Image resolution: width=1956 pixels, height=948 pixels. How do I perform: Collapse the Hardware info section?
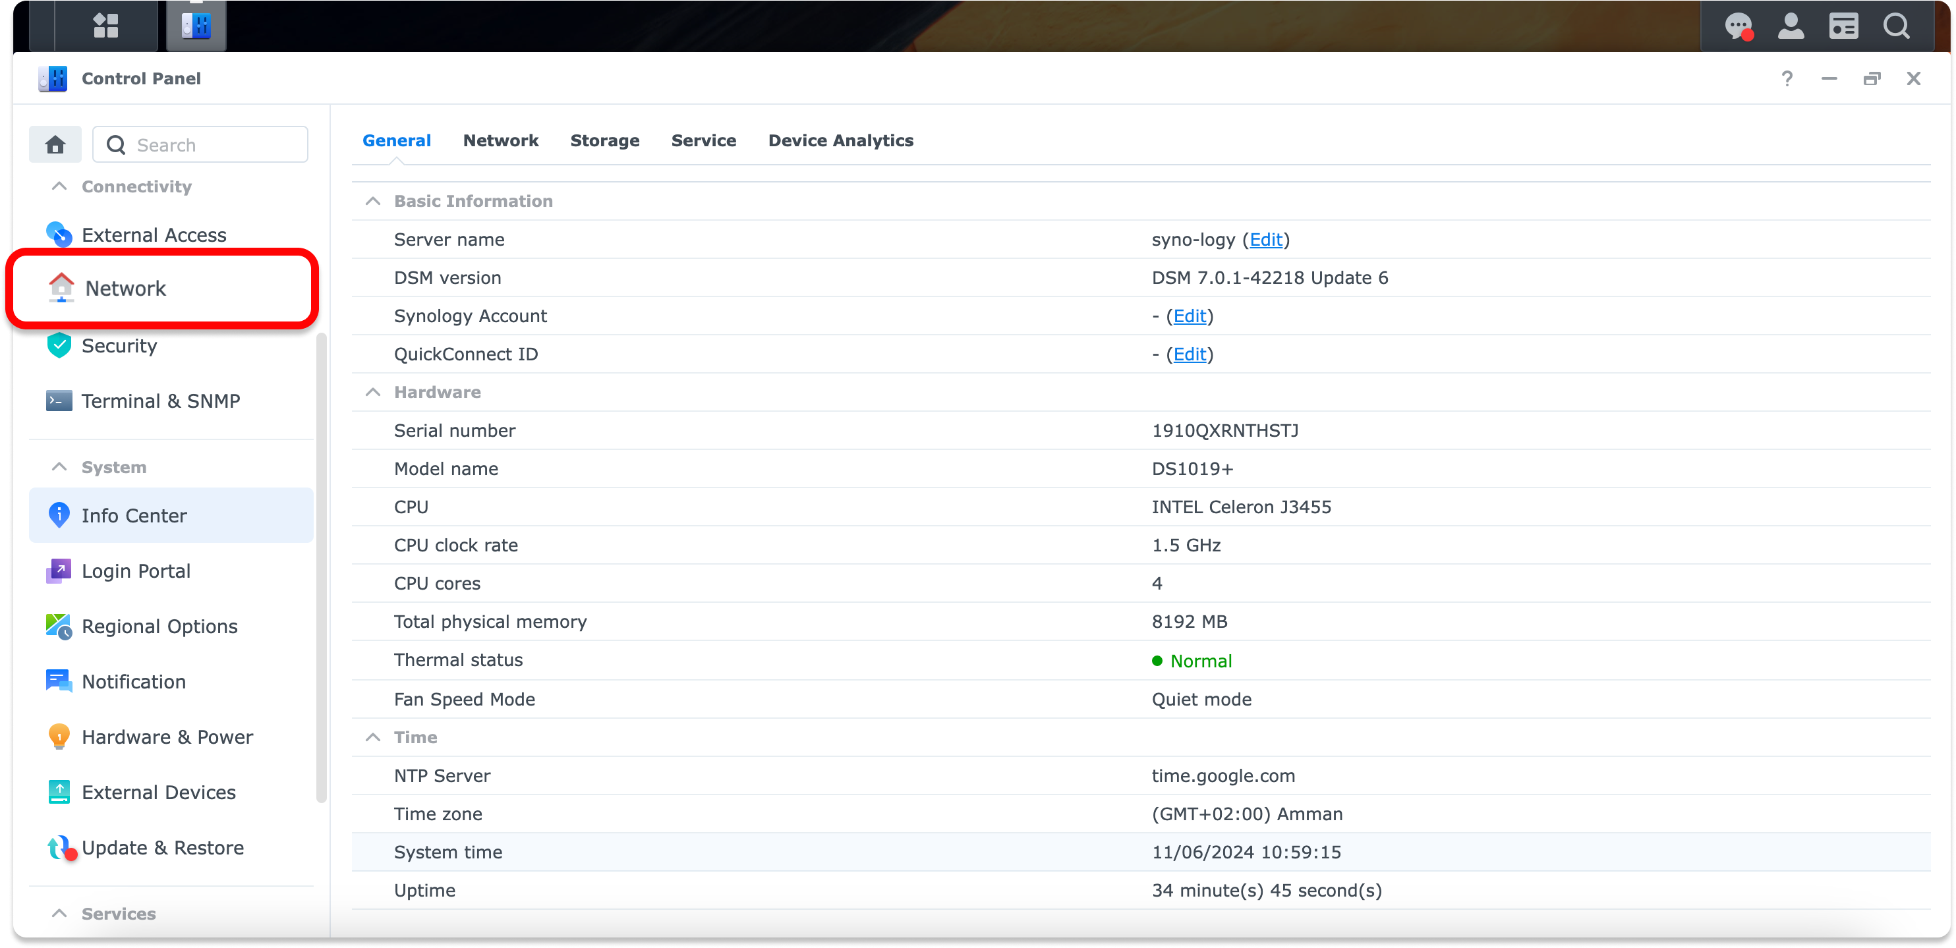(373, 391)
